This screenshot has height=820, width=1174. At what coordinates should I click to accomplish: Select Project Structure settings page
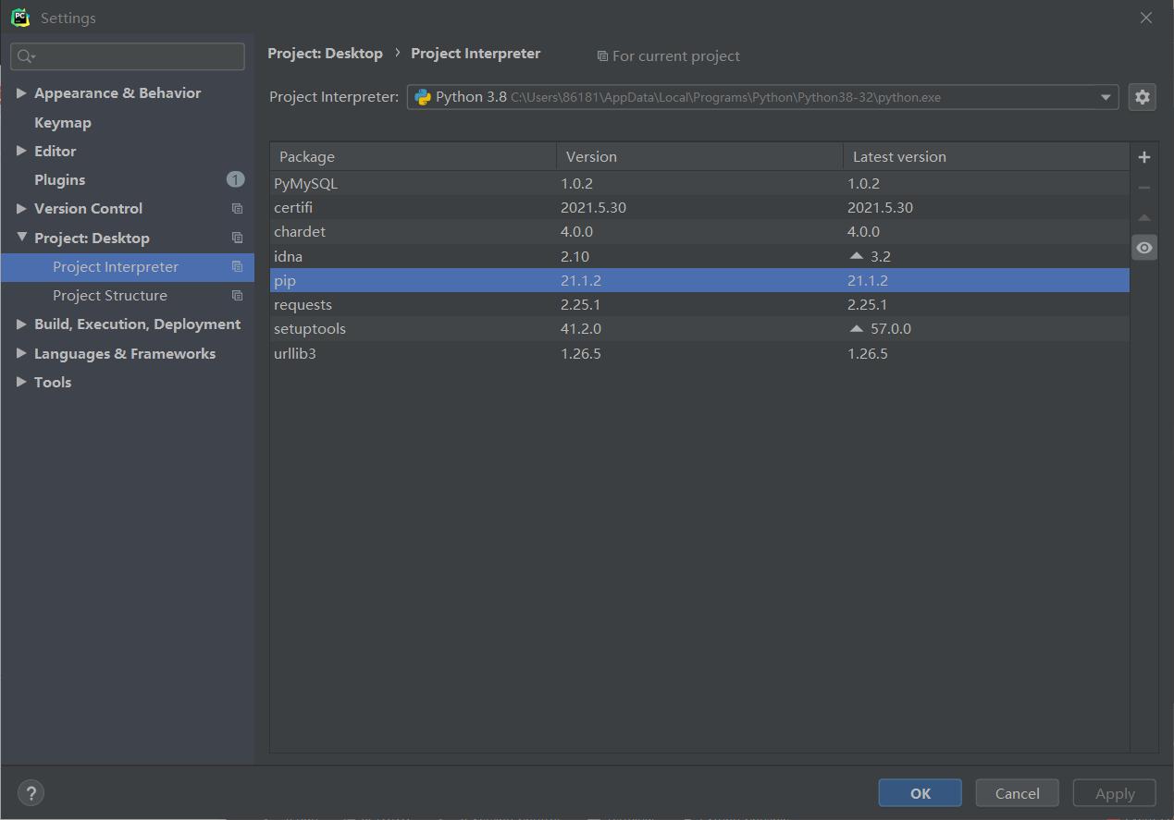coord(110,296)
